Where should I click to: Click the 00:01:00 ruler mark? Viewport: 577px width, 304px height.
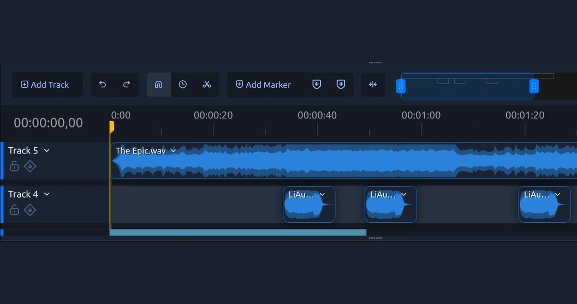click(x=421, y=115)
